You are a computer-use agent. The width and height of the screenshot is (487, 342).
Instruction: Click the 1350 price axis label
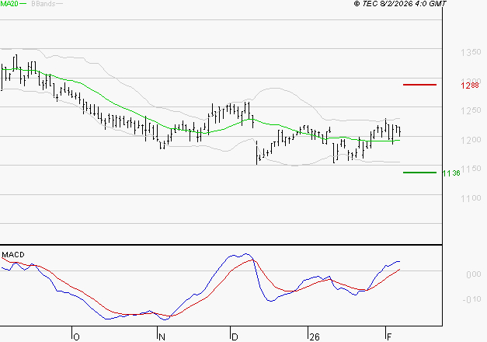[x=471, y=52]
